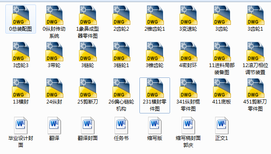271x154 pixels.
Task: Select the 451剪断刀零件图 DWG icon
Action: [255, 88]
